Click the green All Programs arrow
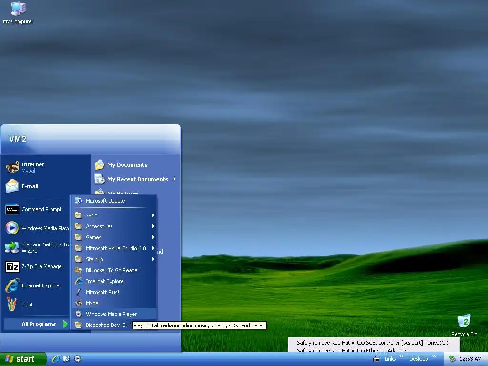 point(65,324)
